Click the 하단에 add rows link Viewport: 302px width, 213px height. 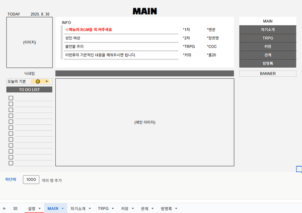click(x=11, y=179)
